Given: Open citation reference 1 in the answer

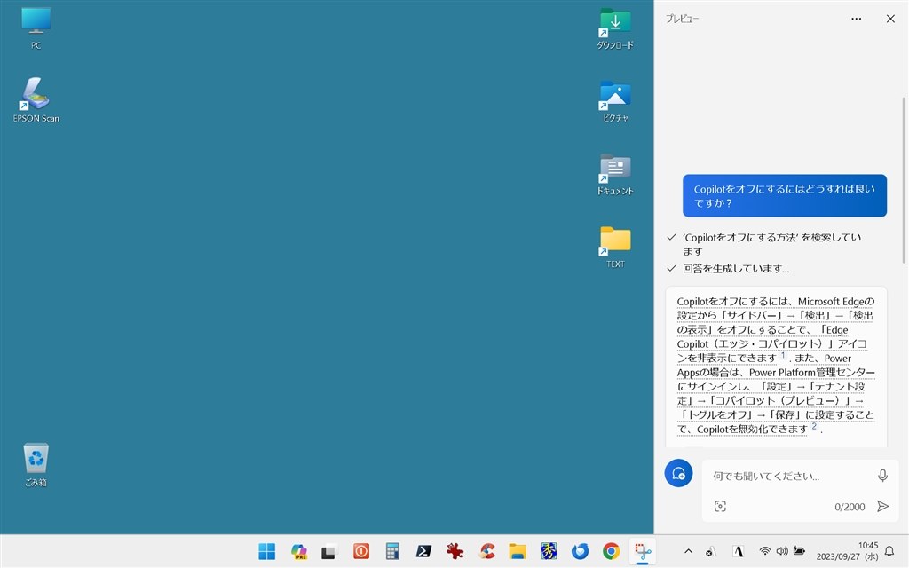Looking at the screenshot, I should pyautogui.click(x=782, y=355).
